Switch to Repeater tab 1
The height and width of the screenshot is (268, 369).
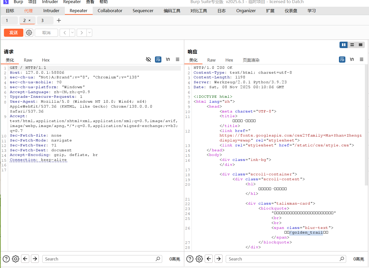point(10,20)
